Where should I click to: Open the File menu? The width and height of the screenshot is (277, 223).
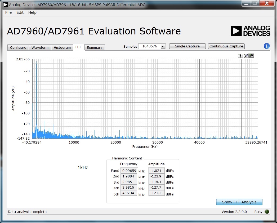(8, 12)
